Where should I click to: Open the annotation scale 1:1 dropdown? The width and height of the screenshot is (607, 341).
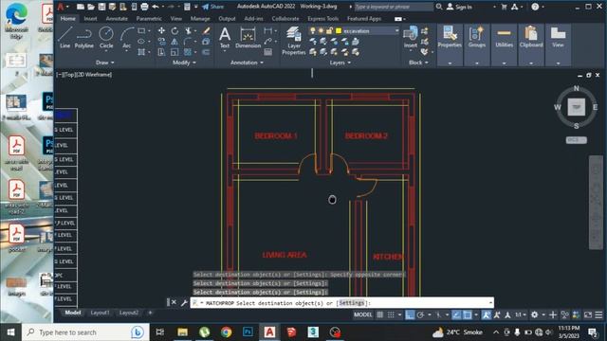tap(521, 314)
